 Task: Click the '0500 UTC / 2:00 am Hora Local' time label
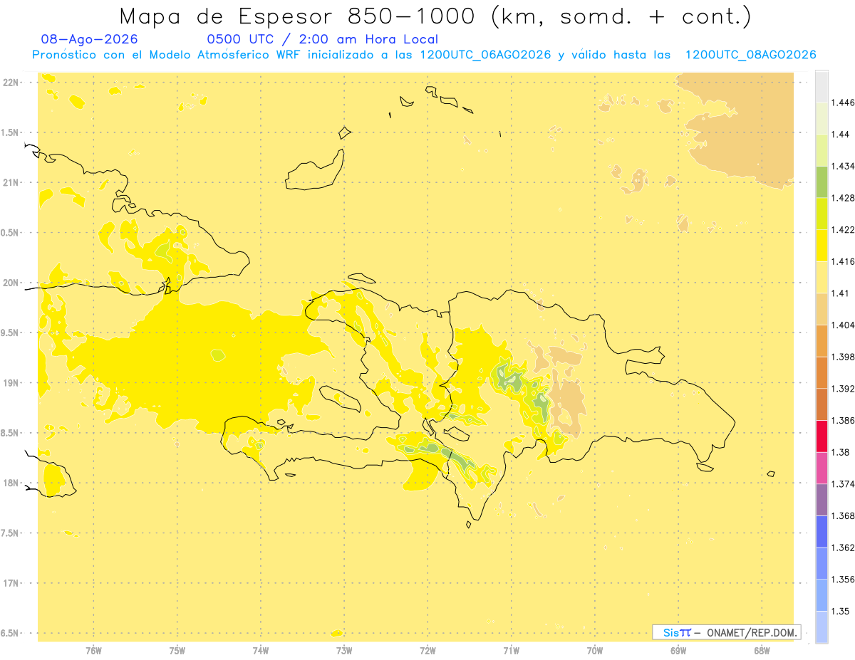coord(322,40)
